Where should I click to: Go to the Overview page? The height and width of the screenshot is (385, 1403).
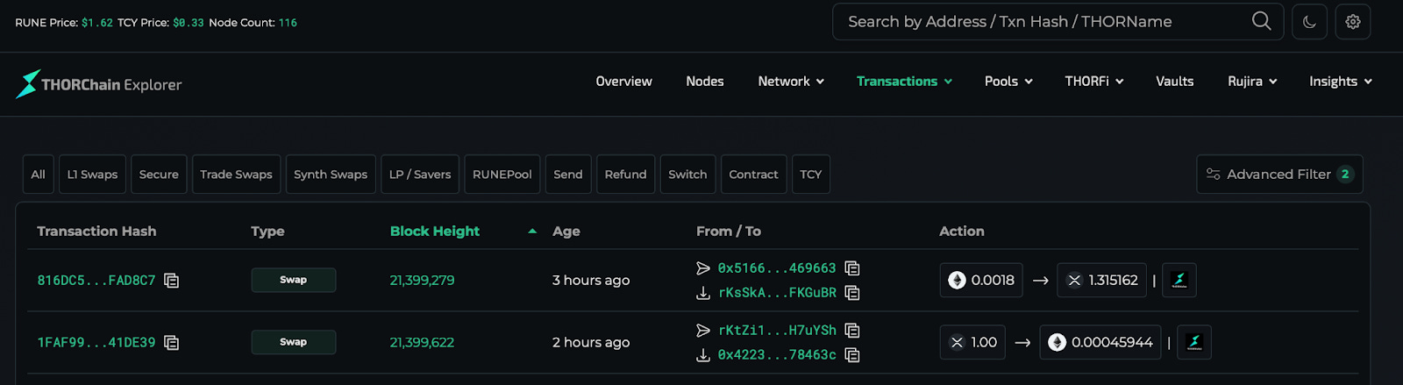[x=623, y=82]
